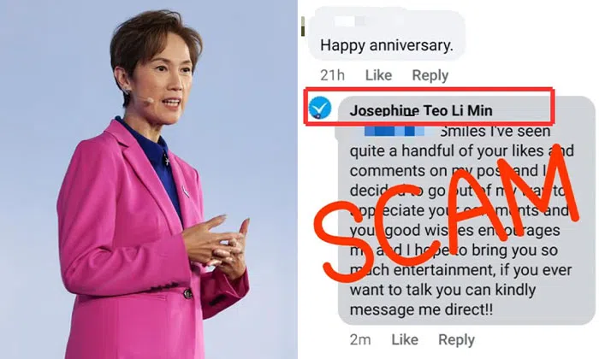This screenshot has width=599, height=359.
Task: Click the 'want to talk you can kindly' line
Action: (442, 290)
